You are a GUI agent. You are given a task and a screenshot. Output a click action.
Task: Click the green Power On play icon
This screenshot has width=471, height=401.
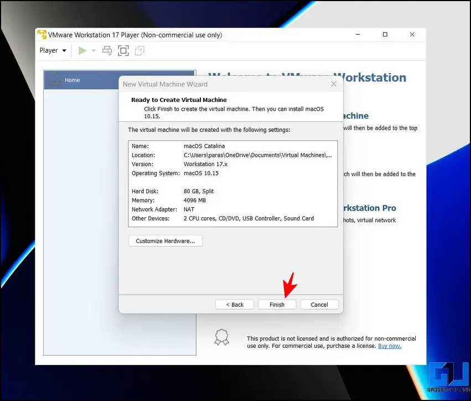[x=82, y=50]
